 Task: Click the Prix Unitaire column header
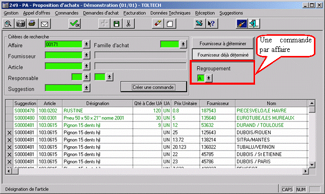coord(186,103)
